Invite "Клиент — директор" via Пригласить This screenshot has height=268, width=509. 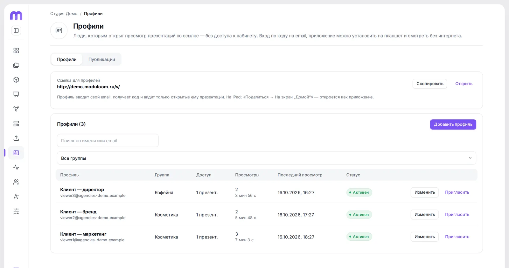pyautogui.click(x=457, y=192)
